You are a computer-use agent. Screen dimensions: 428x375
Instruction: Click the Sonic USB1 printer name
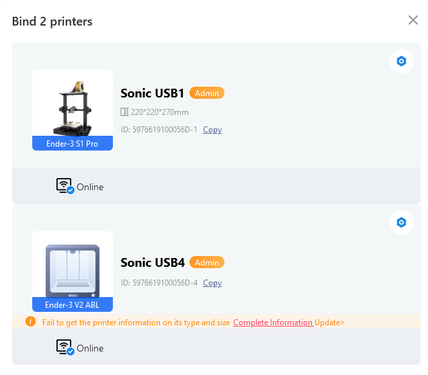point(153,93)
